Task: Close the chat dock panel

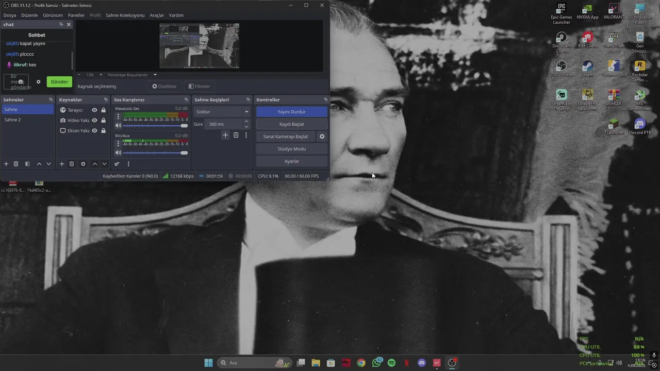Action: point(69,24)
